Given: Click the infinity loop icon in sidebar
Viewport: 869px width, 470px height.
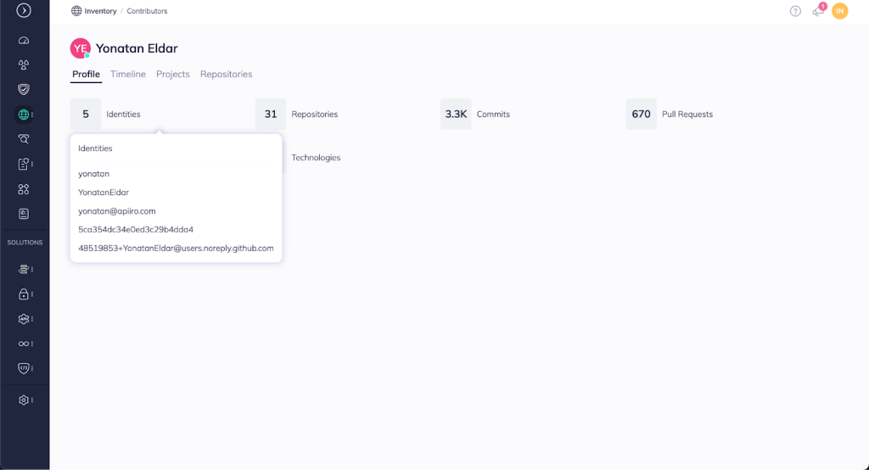Looking at the screenshot, I should (24, 344).
